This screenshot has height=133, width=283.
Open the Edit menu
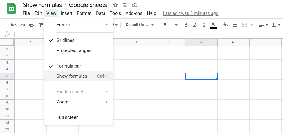38,13
